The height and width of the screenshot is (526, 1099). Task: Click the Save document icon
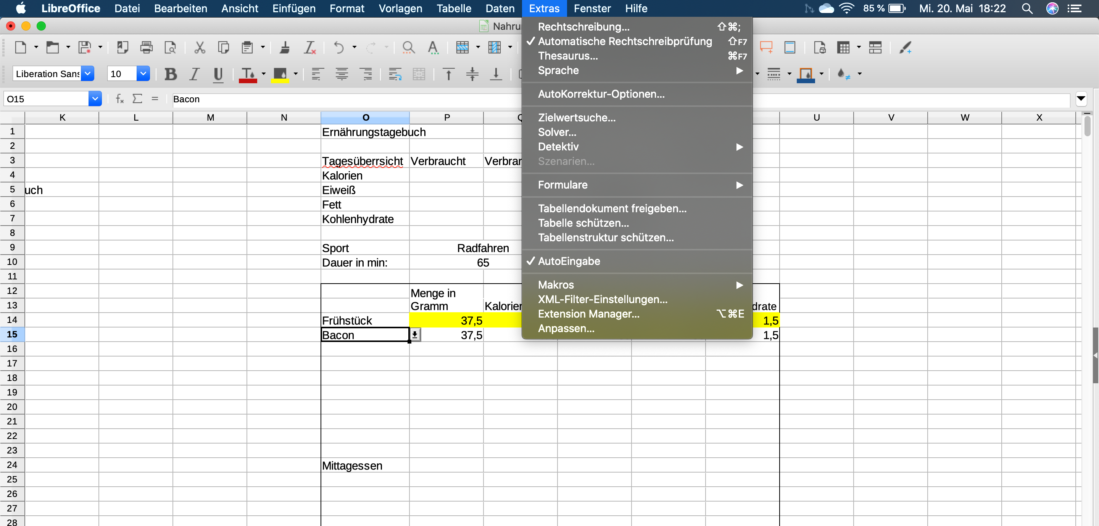click(x=85, y=47)
